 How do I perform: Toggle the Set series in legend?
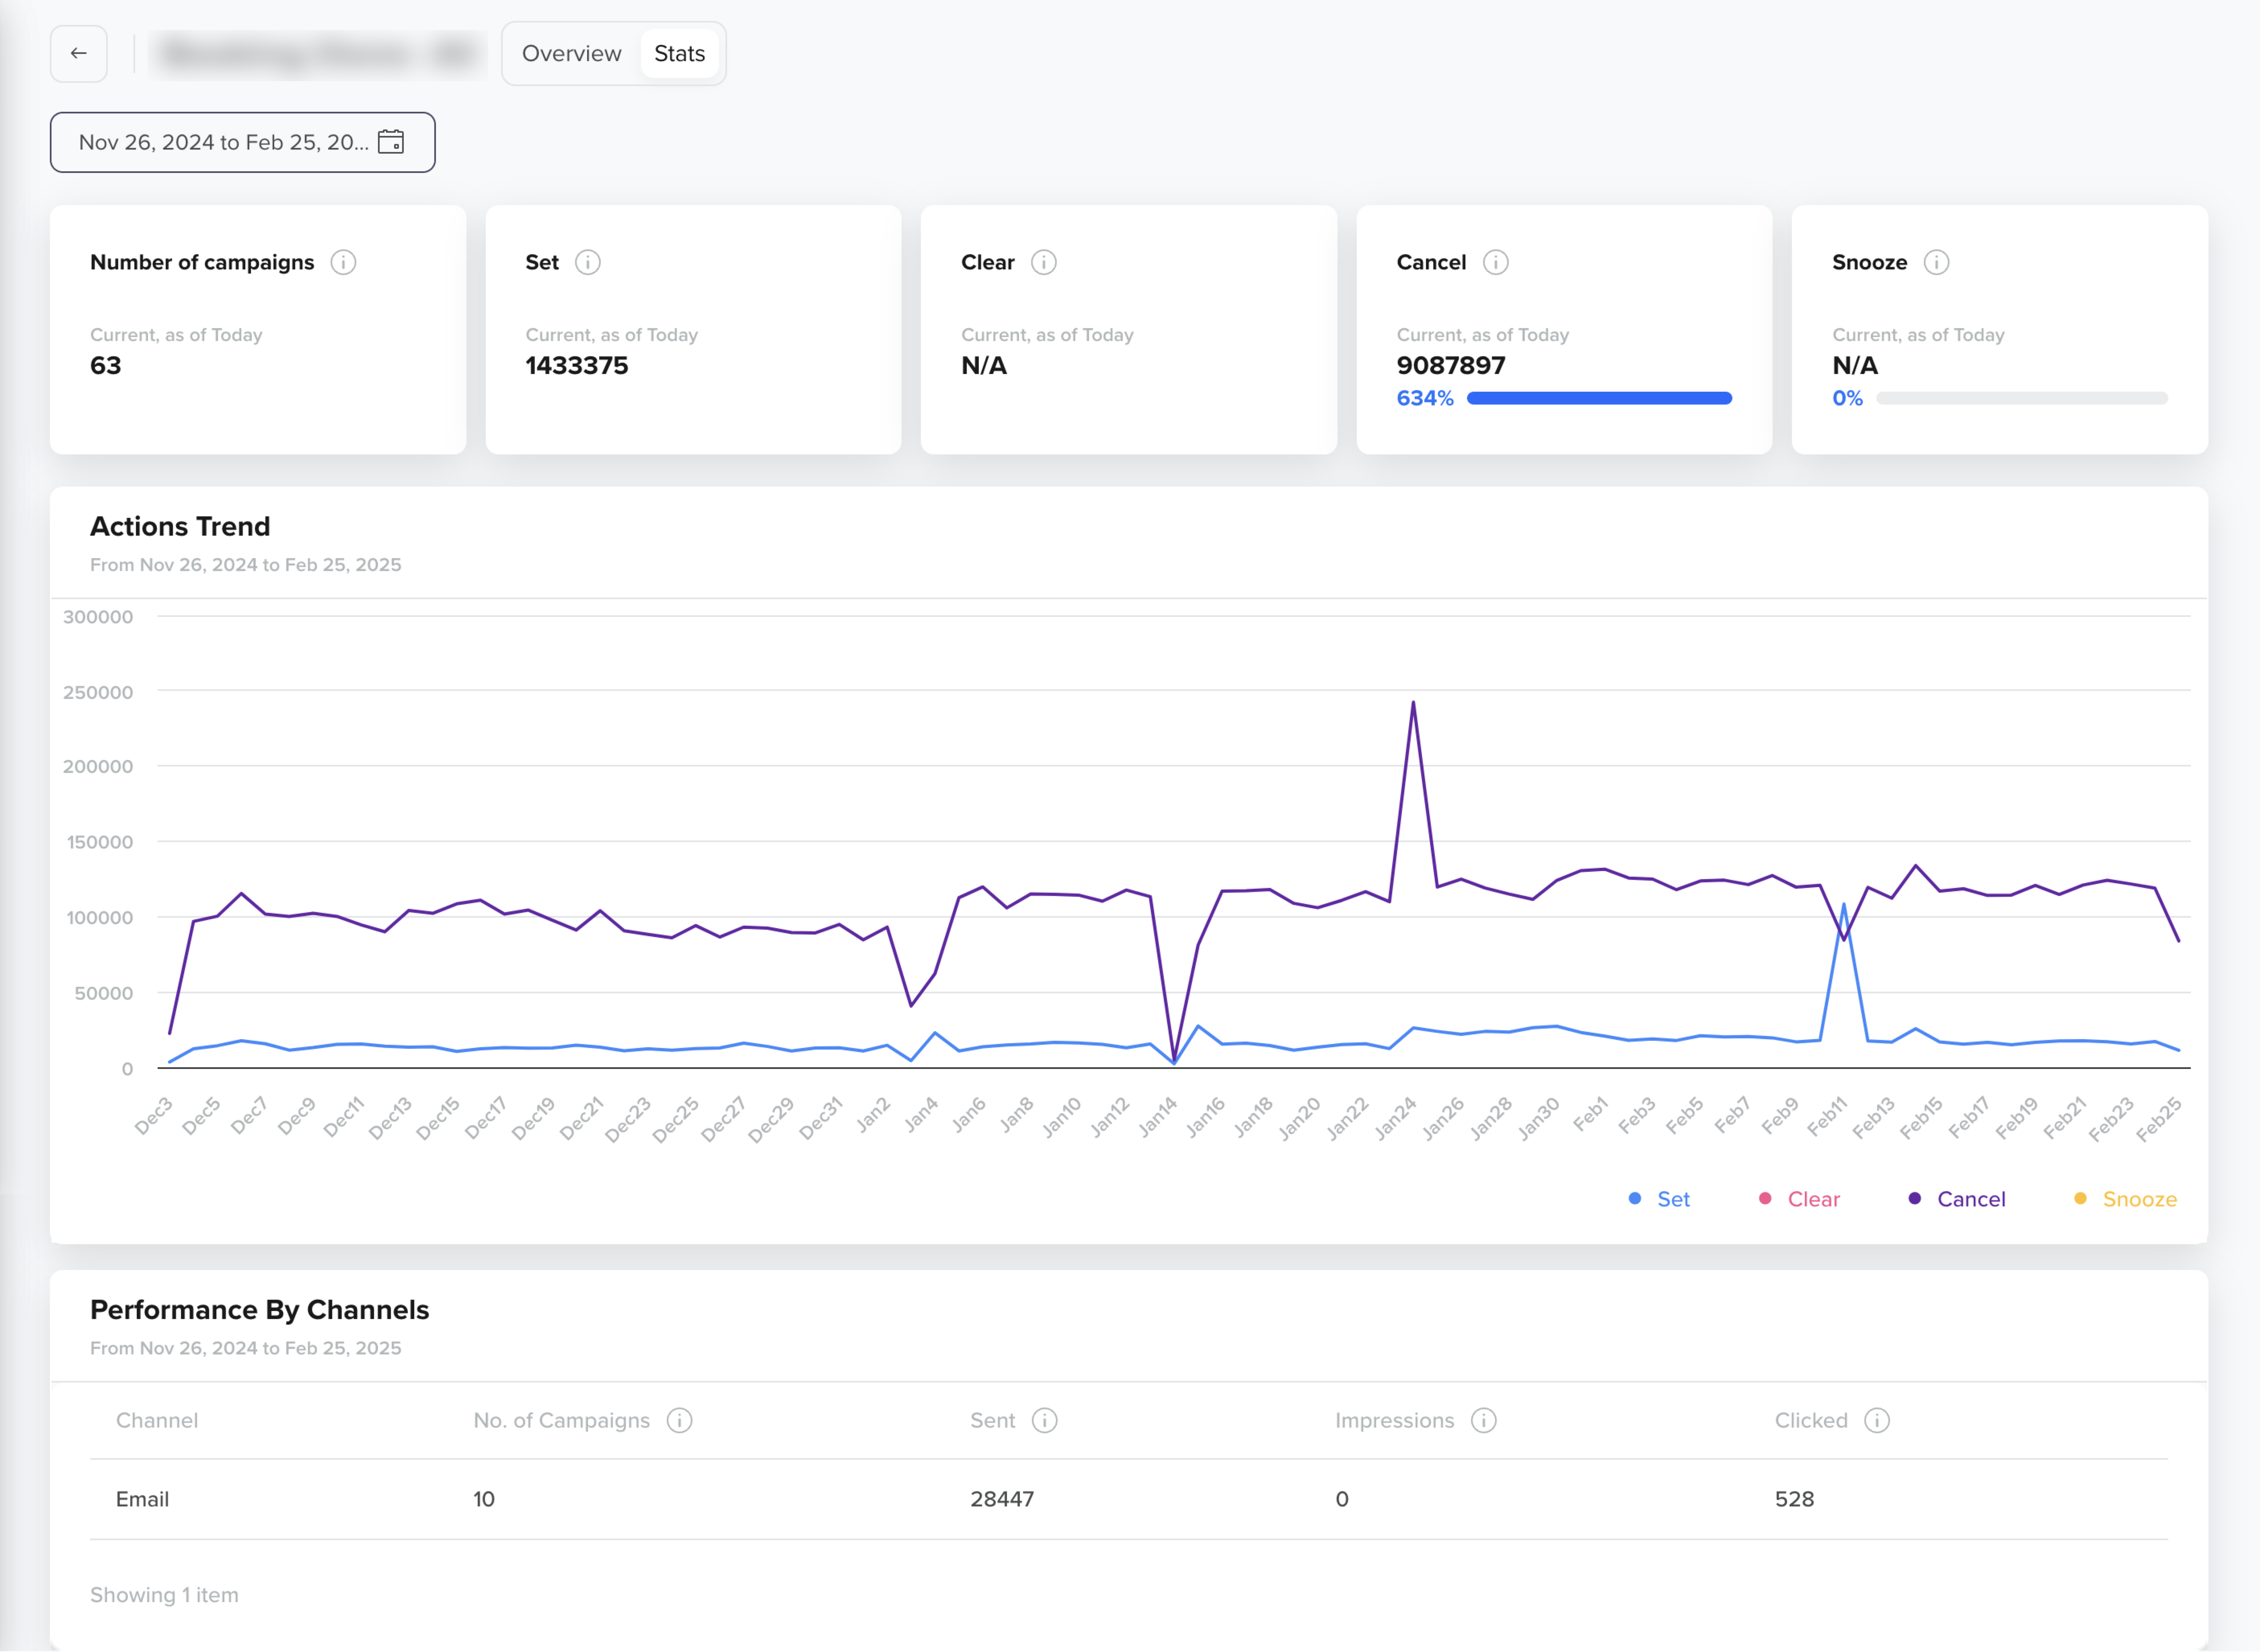tap(1660, 1199)
